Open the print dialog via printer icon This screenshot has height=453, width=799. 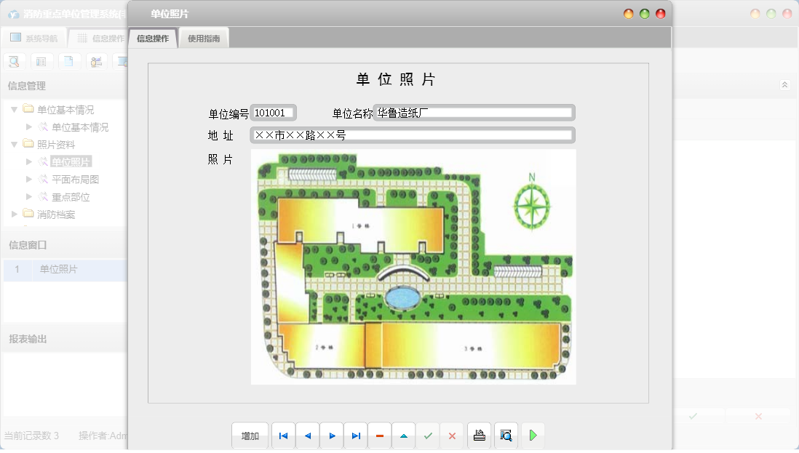coord(480,435)
